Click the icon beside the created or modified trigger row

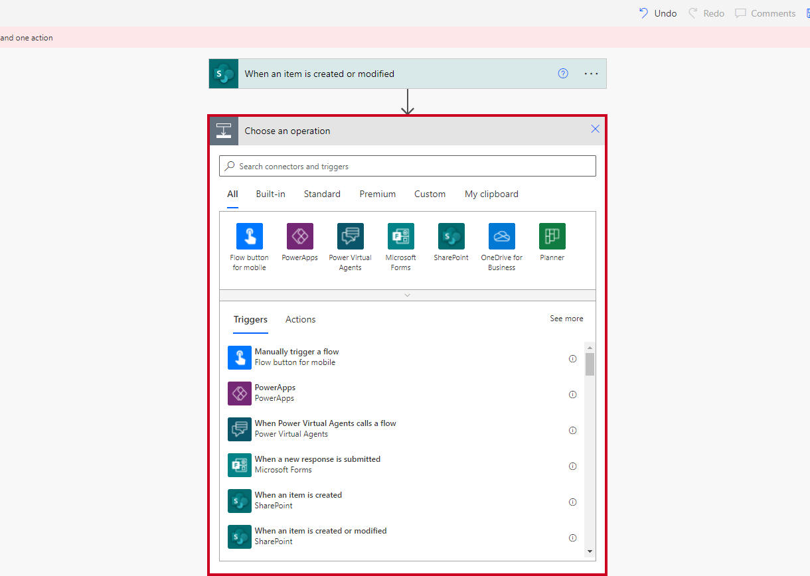[x=240, y=537]
